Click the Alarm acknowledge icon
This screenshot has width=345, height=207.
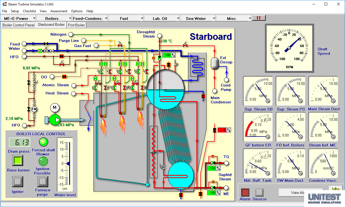(x=245, y=192)
